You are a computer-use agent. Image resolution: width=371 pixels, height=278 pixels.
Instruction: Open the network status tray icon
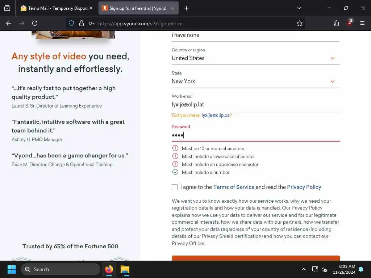pos(315,269)
